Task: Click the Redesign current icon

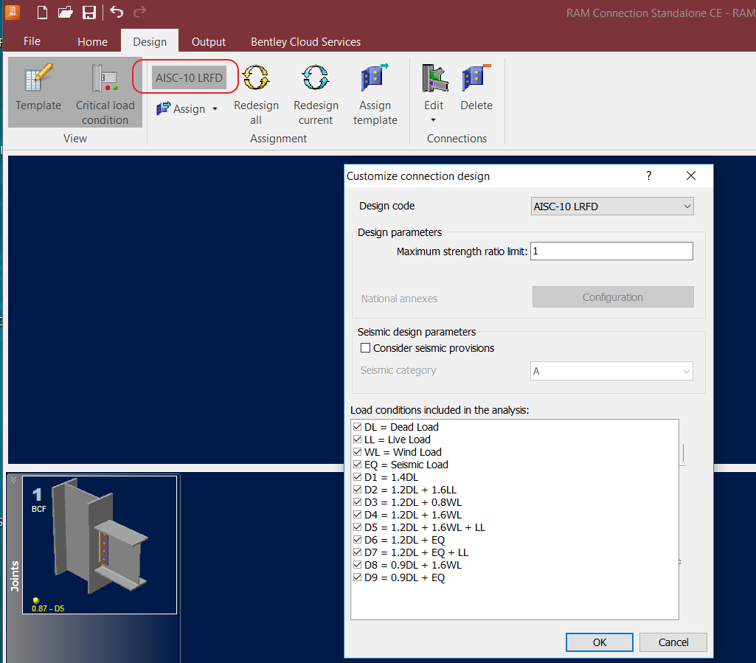Action: tap(316, 79)
